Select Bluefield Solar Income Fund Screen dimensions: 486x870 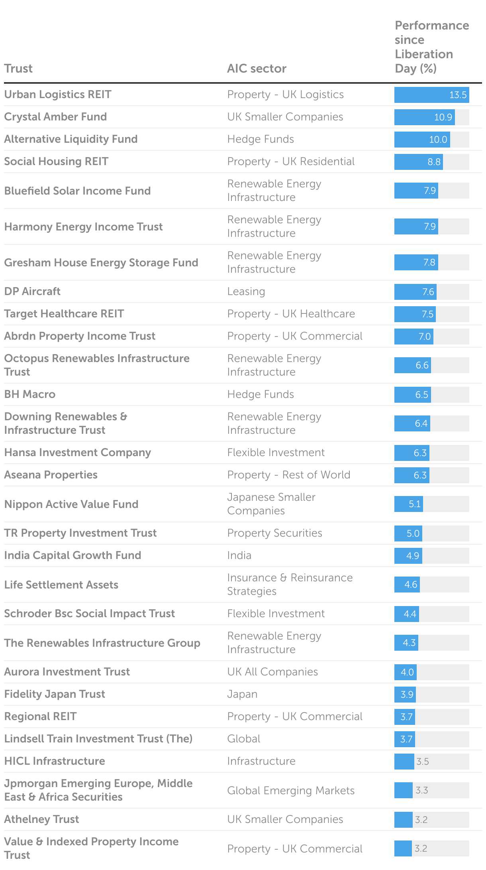click(77, 191)
